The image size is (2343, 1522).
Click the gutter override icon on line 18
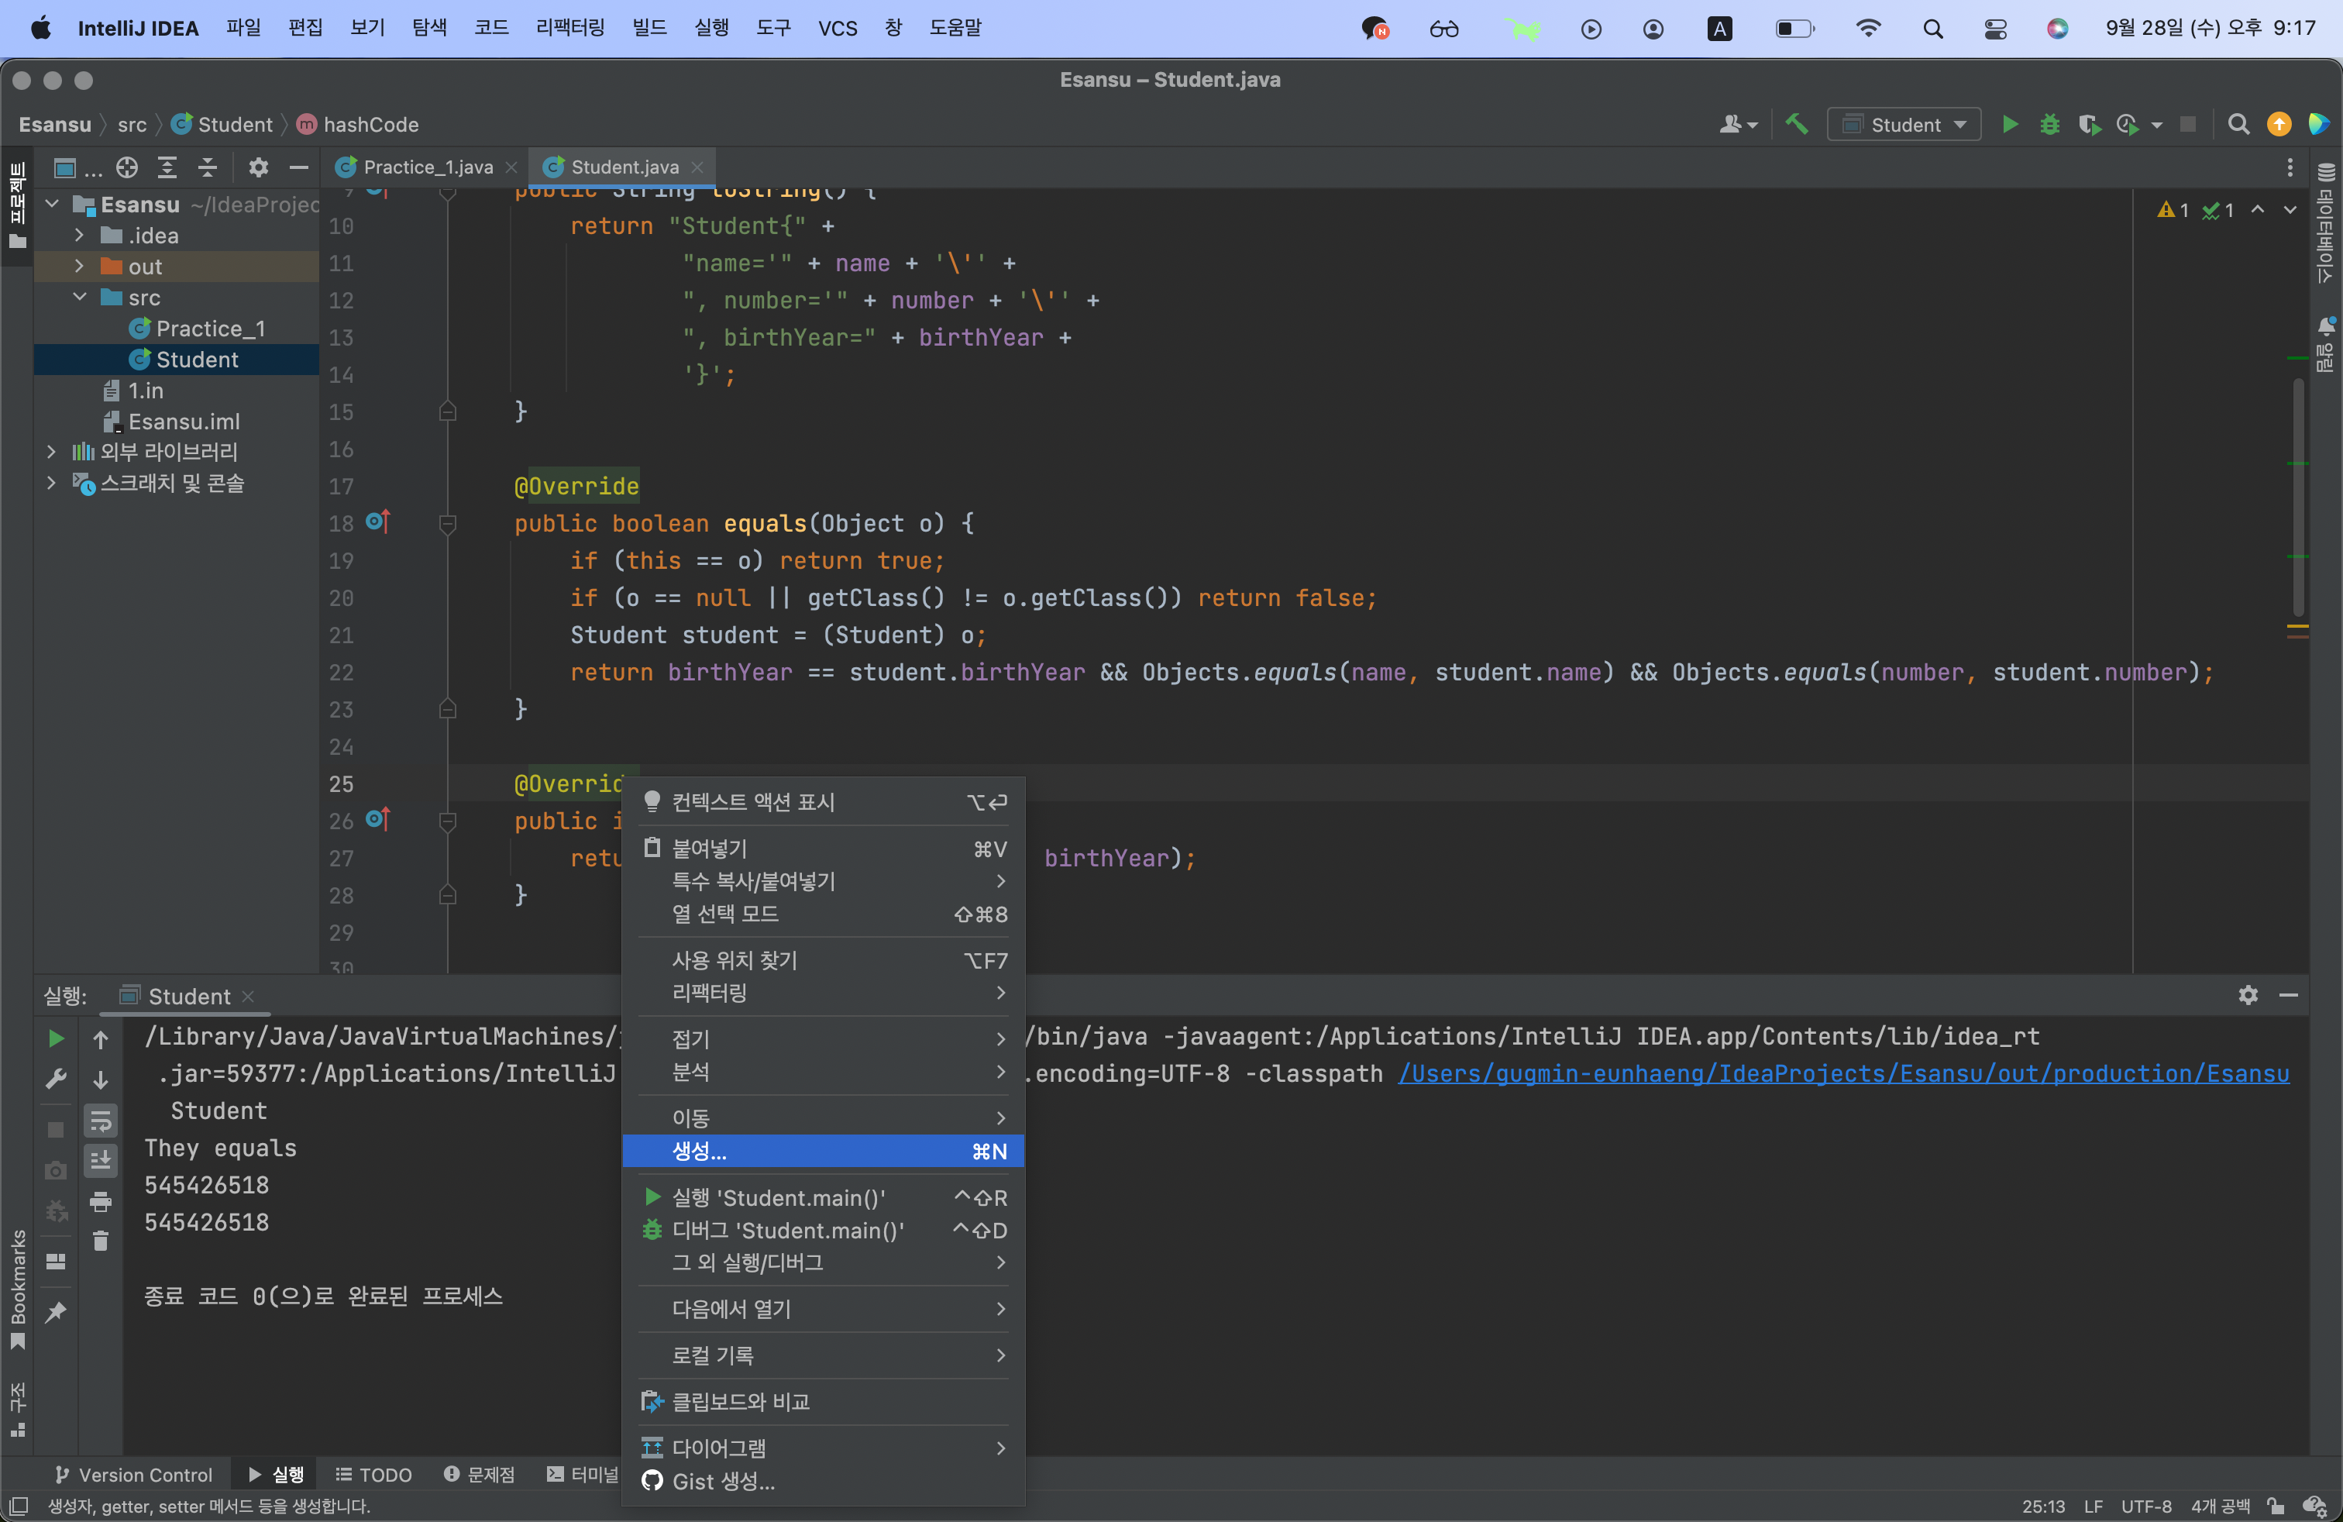pyautogui.click(x=377, y=522)
